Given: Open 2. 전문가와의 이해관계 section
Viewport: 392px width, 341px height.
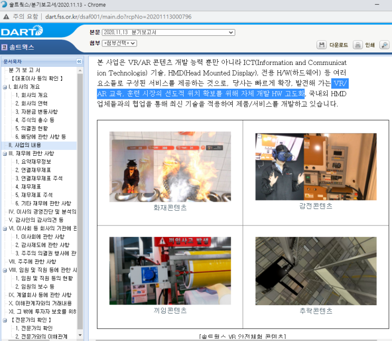Looking at the screenshot, I should (42, 336).
